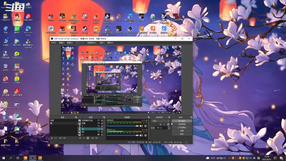This screenshot has width=286, height=161.
Task: Open microphone/Aux settings gear in mixer
Action: click(146, 136)
